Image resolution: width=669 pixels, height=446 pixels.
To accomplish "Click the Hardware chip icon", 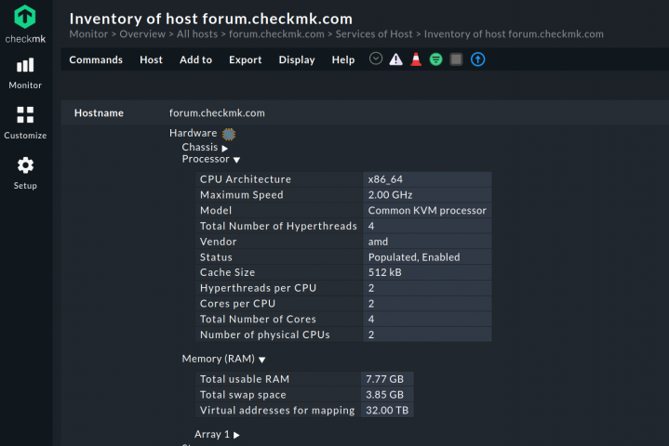I will click(229, 134).
